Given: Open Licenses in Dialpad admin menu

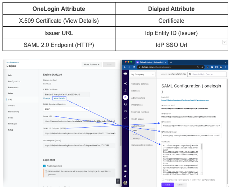Looking at the screenshot, I should (135, 91).
